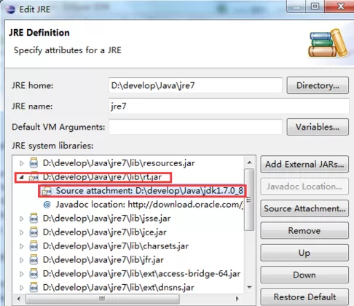Screen dimensions: 354x306
Task: Select the Source attachment jdk1.7.0 row
Action: pos(149,191)
